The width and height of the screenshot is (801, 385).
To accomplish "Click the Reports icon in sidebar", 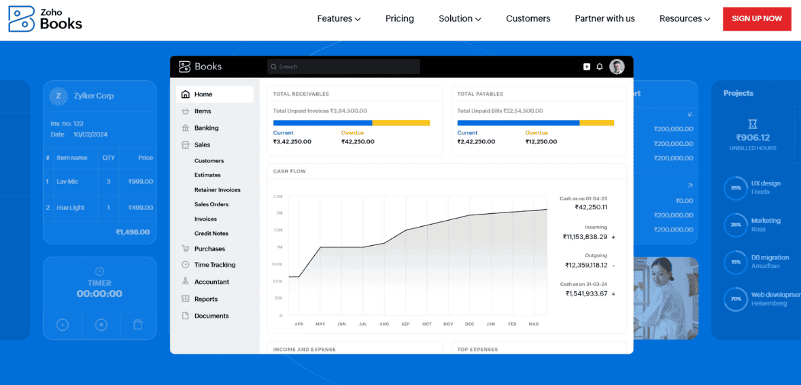I will coord(186,299).
